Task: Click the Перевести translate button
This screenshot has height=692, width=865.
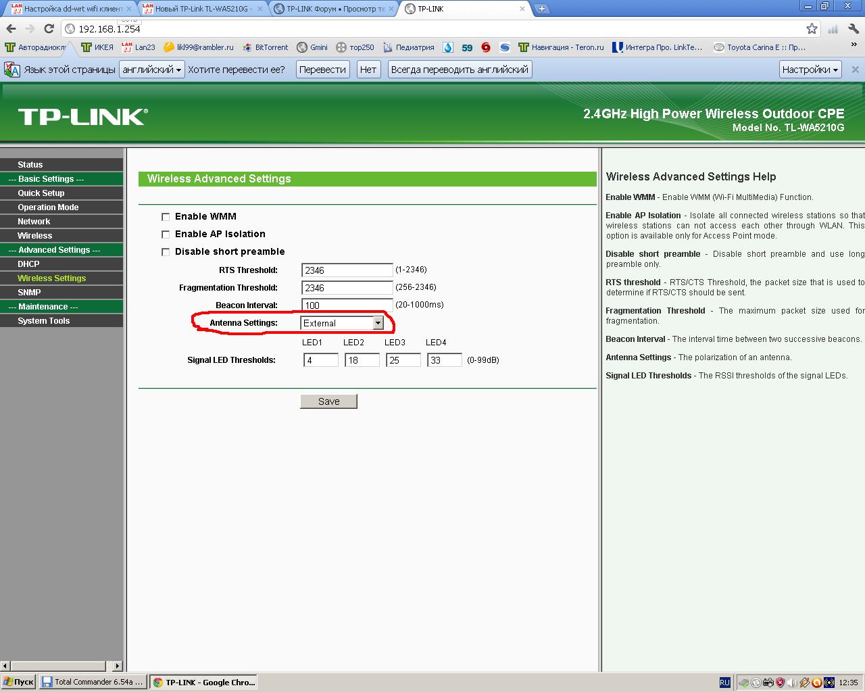Action: point(322,70)
